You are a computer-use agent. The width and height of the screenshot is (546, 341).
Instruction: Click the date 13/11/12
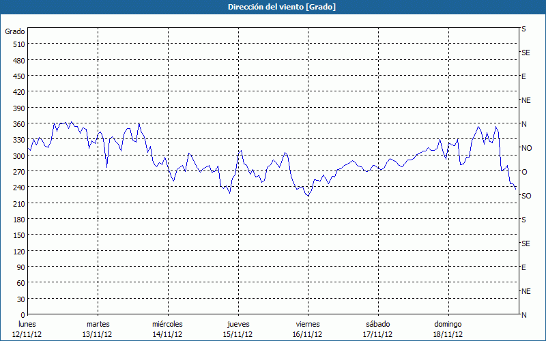point(97,334)
